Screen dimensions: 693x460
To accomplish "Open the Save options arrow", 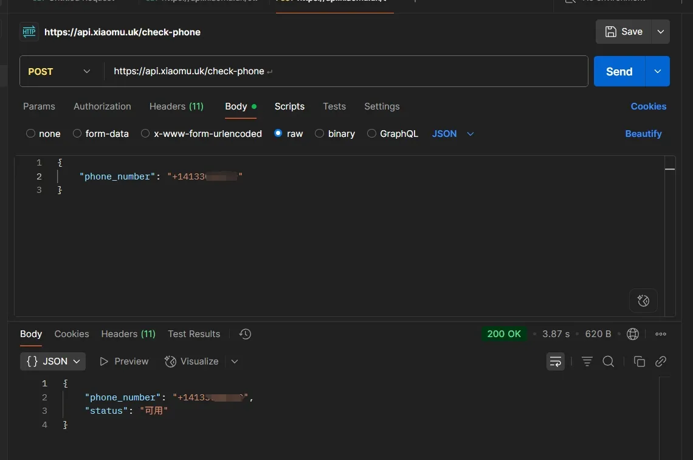I will [660, 32].
